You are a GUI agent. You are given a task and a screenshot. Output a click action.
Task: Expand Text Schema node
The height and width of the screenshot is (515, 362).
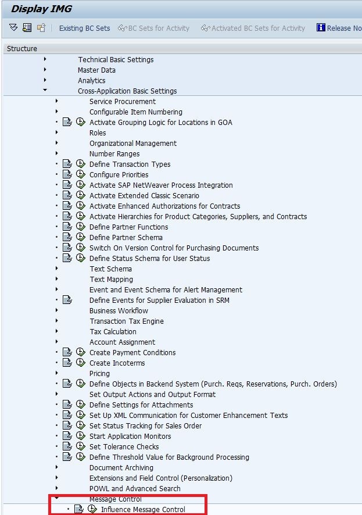pyautogui.click(x=57, y=269)
